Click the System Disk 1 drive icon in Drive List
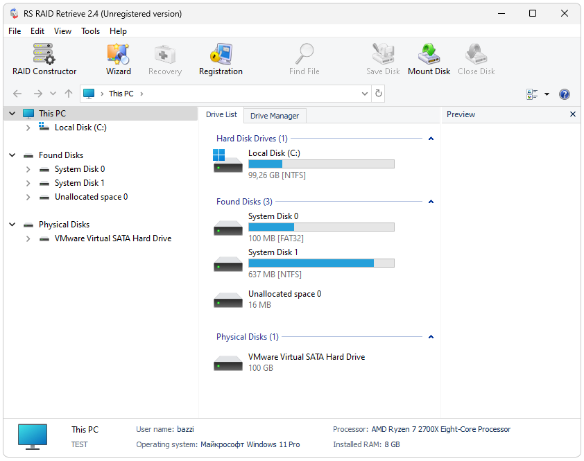 point(228,264)
